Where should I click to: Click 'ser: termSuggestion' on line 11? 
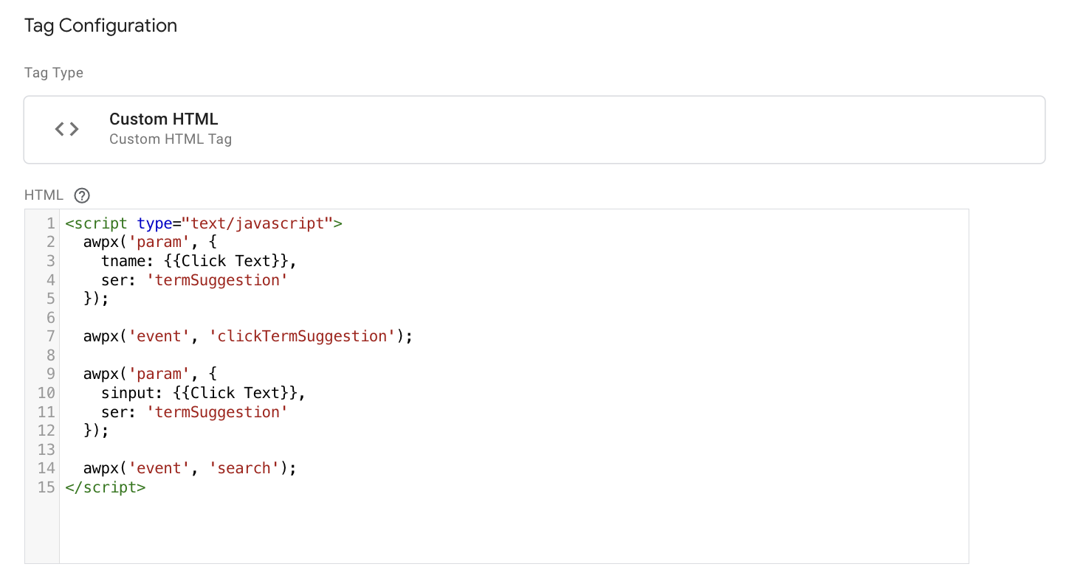pos(195,412)
